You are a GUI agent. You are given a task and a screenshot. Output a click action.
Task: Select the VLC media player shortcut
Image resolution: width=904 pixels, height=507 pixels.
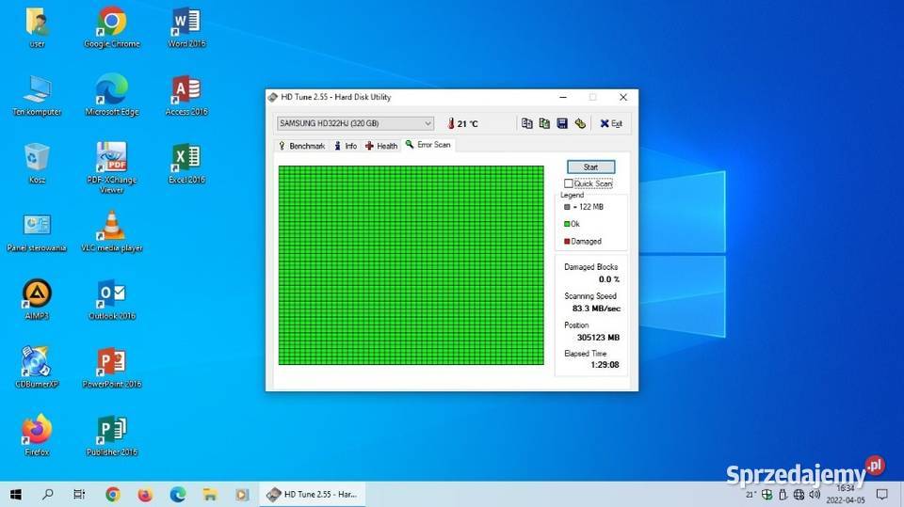(x=112, y=231)
